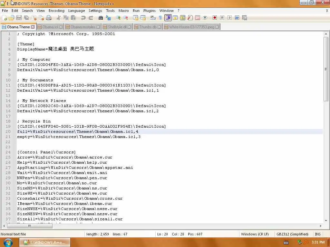Open the Document Map toolbar icon
Image resolution: width=330 pixels, height=247 pixels.
click(x=183, y=18)
